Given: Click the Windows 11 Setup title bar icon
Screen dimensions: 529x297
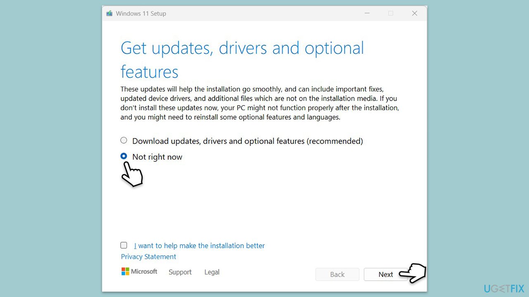Looking at the screenshot, I should pos(109,13).
